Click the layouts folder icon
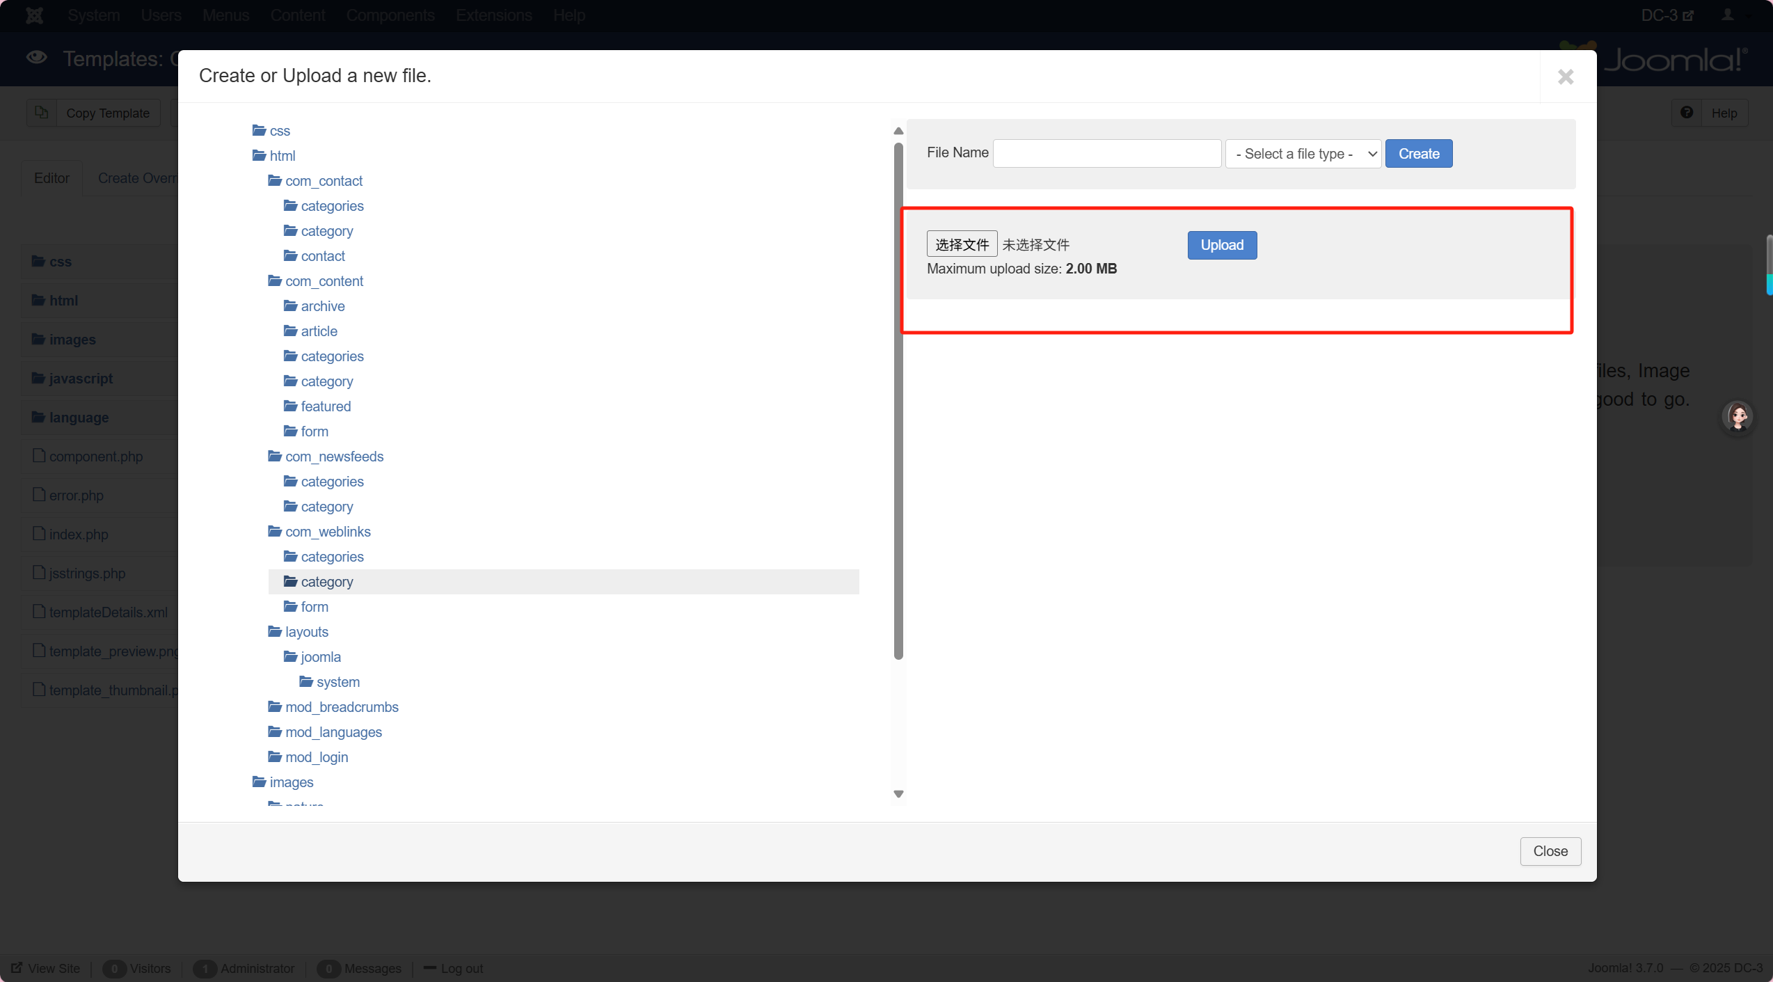 pyautogui.click(x=275, y=631)
